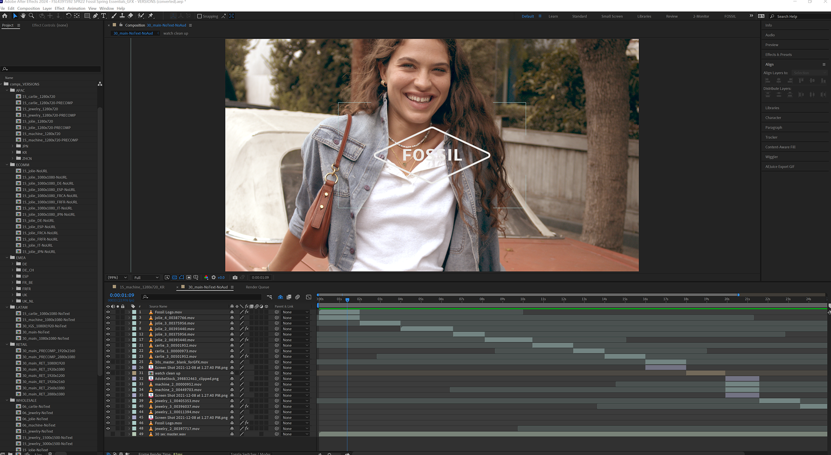Click the Fast Previews icon below viewer
831x455 pixels.
point(167,277)
